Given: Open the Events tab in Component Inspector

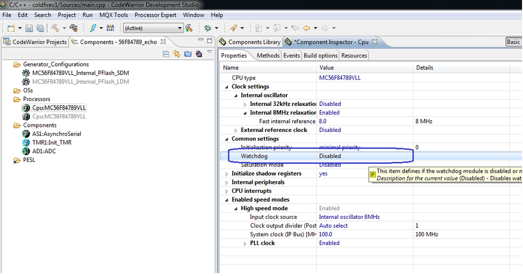Looking at the screenshot, I should [x=292, y=56].
